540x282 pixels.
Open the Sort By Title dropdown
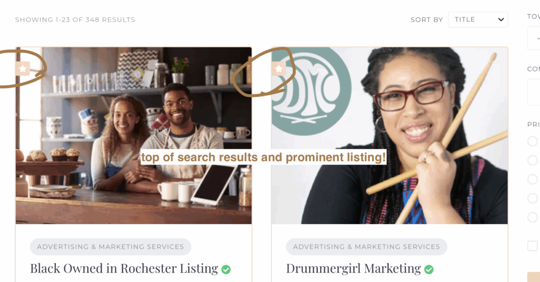point(478,20)
